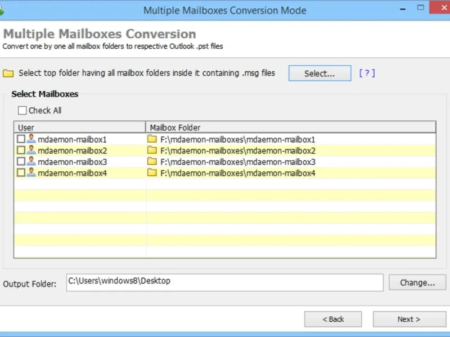
Task: Click folder icon for mdaemon-mailbox1 path
Action: click(152, 139)
